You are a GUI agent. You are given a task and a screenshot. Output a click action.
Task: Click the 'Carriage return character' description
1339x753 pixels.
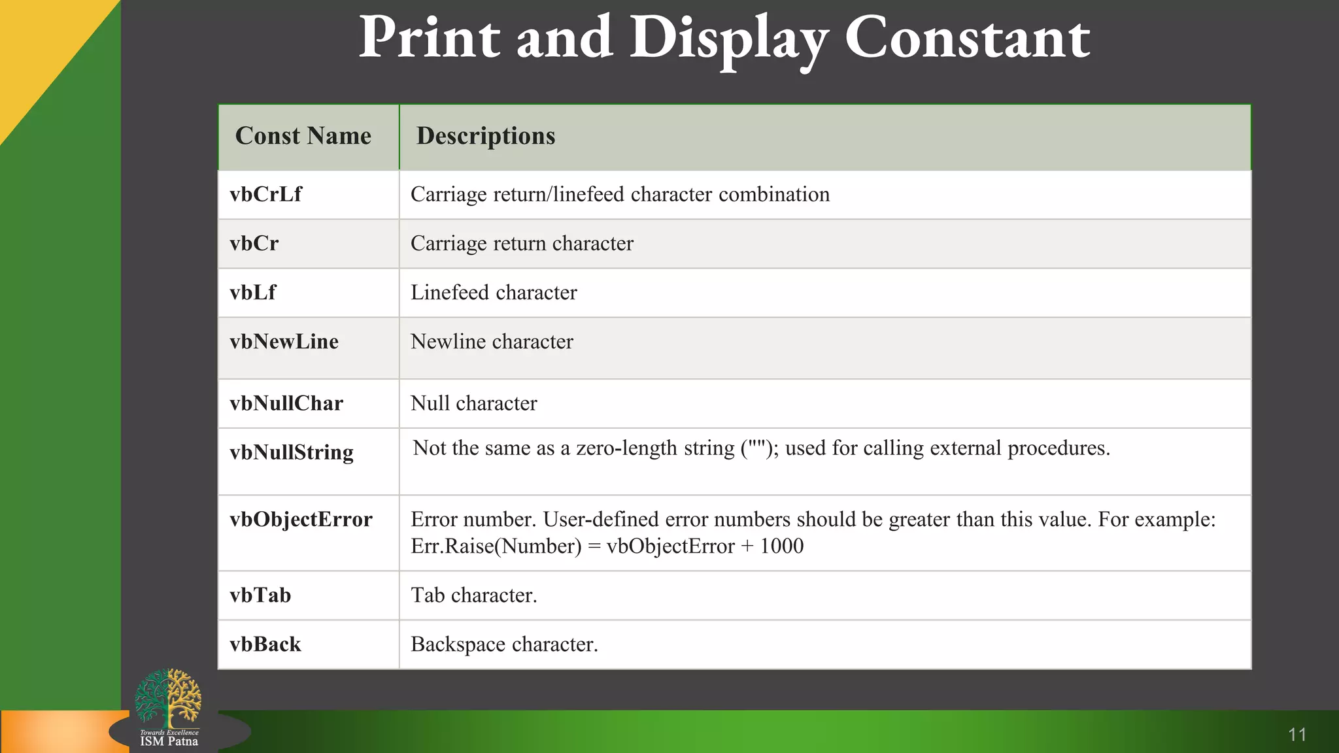click(x=522, y=244)
